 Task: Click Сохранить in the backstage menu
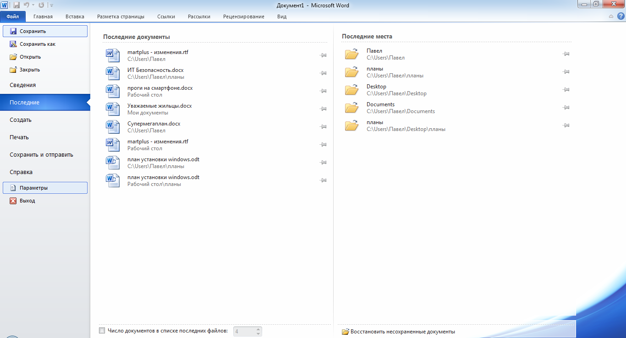pyautogui.click(x=45, y=31)
